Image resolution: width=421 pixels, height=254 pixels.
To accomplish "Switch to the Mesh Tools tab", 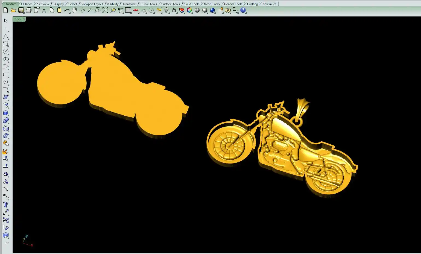I will click(212, 4).
